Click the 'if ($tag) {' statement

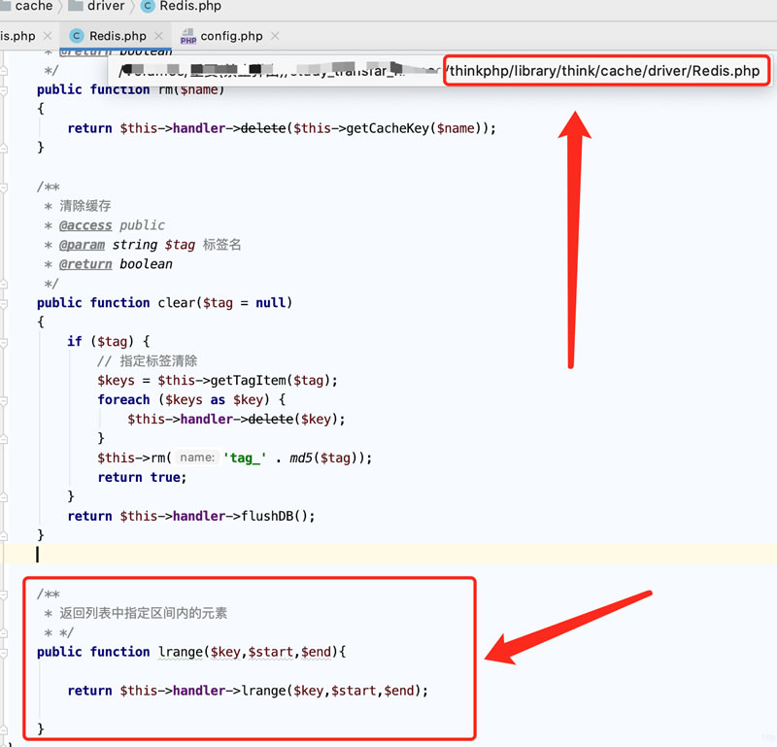coord(109,342)
